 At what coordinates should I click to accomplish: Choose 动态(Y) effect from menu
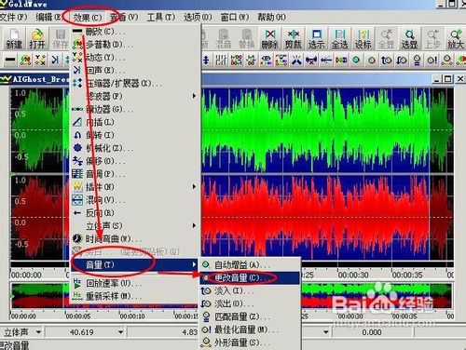(134, 58)
